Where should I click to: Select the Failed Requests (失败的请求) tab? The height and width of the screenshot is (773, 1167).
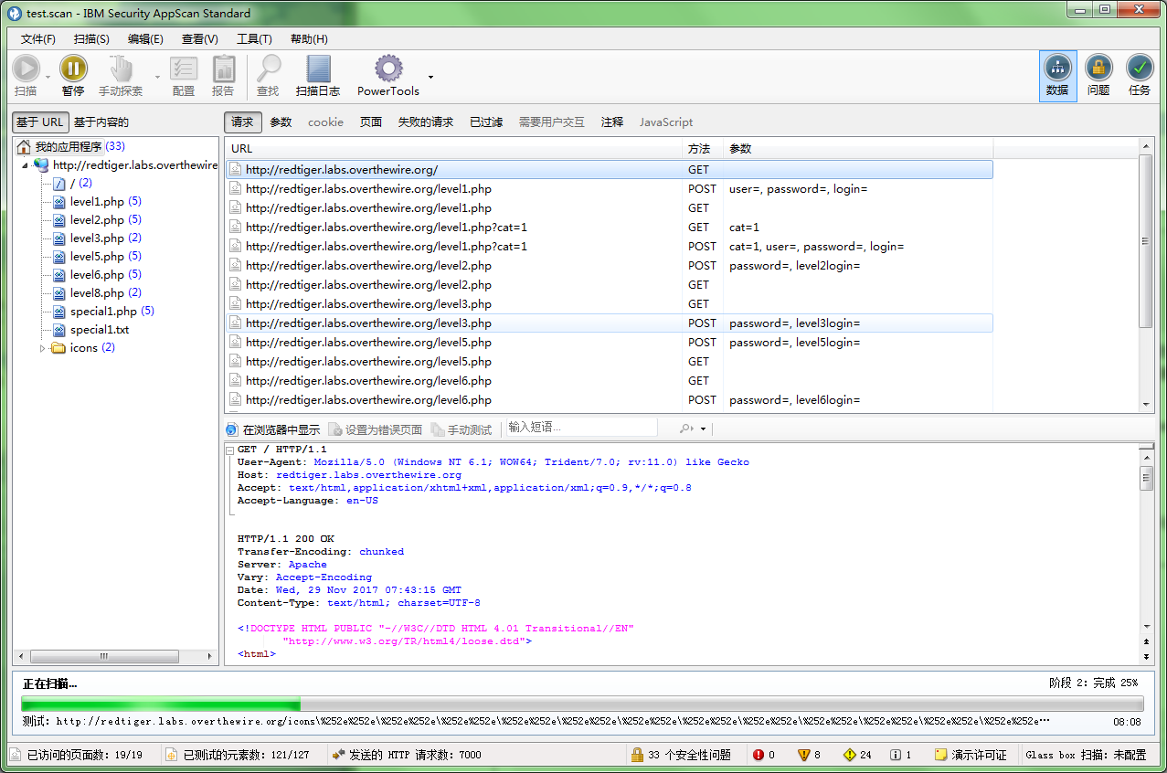click(426, 122)
